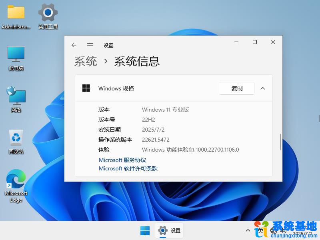Minimize the 设置 window
Viewport: 320px width, 240px height.
[x=236, y=42]
